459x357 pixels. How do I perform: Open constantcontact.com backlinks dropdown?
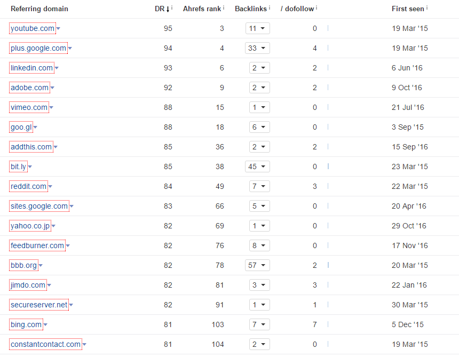(259, 344)
